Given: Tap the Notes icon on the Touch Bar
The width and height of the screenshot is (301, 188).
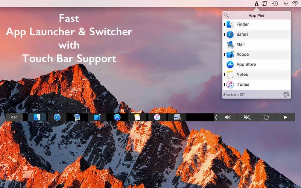Looking at the screenshot, I should 137,117.
